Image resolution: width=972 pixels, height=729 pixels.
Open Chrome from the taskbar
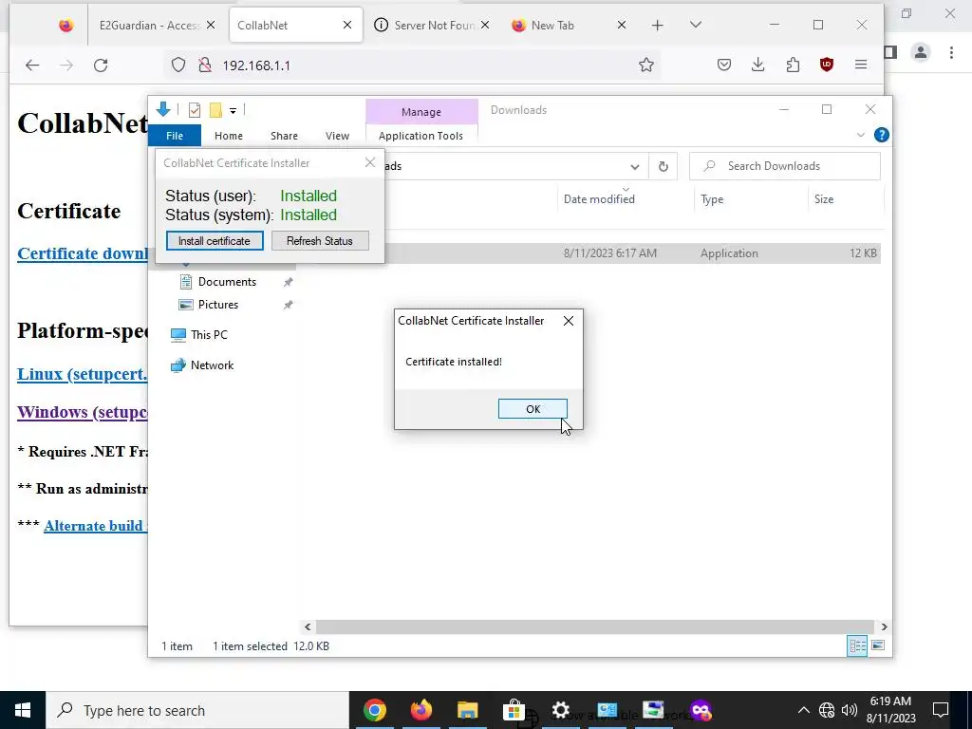374,710
